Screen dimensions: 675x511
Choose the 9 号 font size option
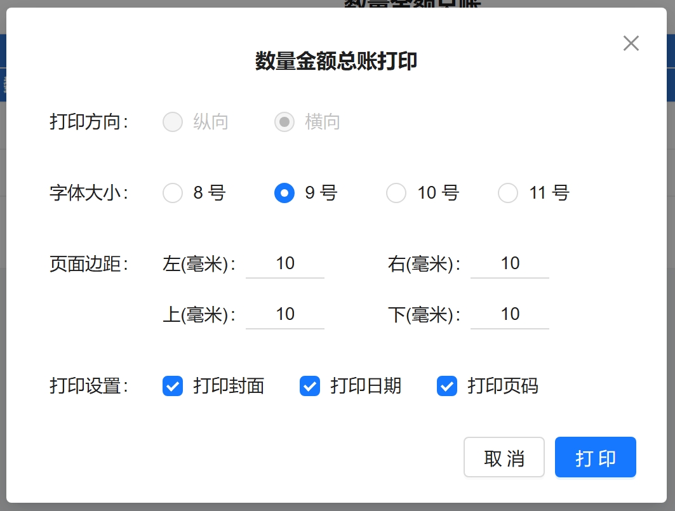point(284,193)
